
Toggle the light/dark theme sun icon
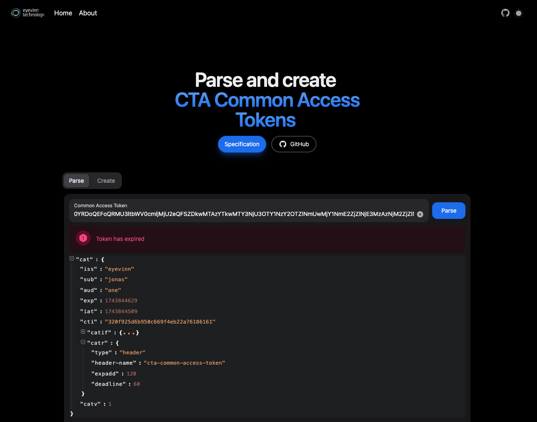pyautogui.click(x=519, y=13)
